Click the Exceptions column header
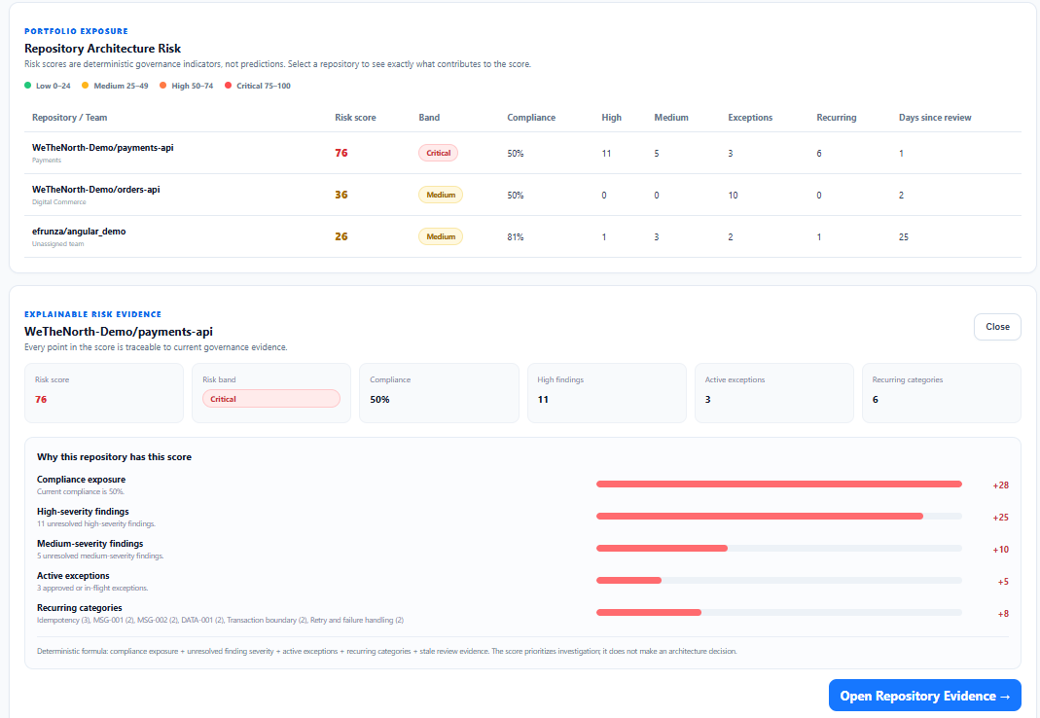The height and width of the screenshot is (718, 1040). pyautogui.click(x=750, y=118)
